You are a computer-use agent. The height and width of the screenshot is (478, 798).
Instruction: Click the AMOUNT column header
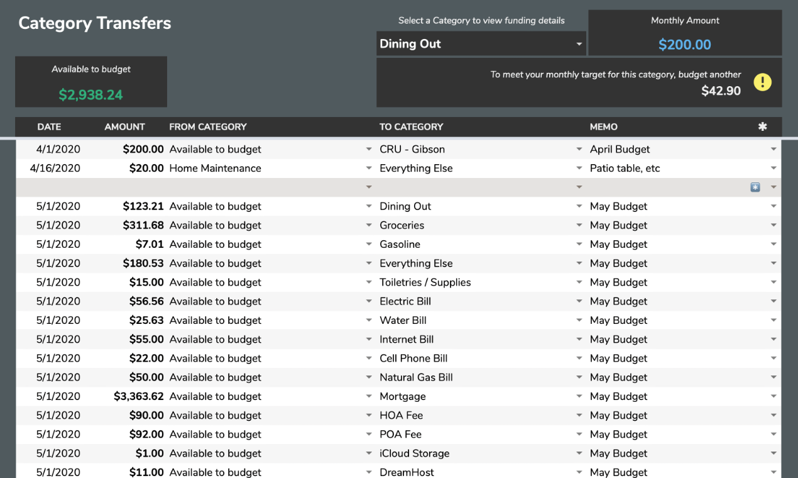point(124,126)
